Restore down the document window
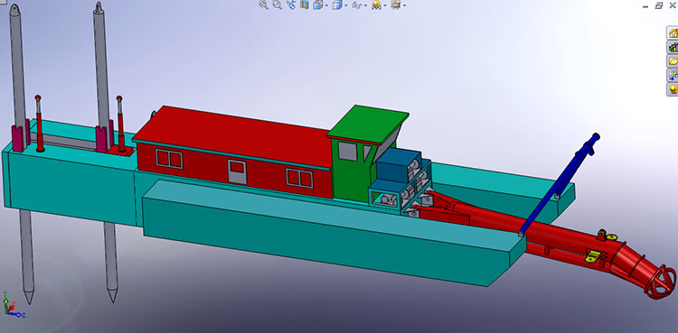Image resolution: width=678 pixels, height=333 pixels. pos(659,5)
